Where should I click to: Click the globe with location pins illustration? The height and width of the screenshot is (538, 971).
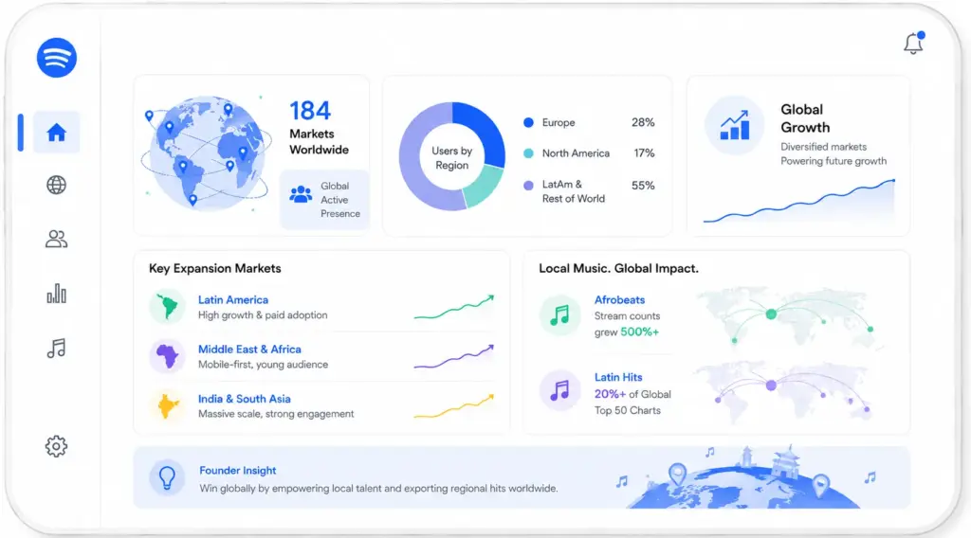[x=206, y=154]
